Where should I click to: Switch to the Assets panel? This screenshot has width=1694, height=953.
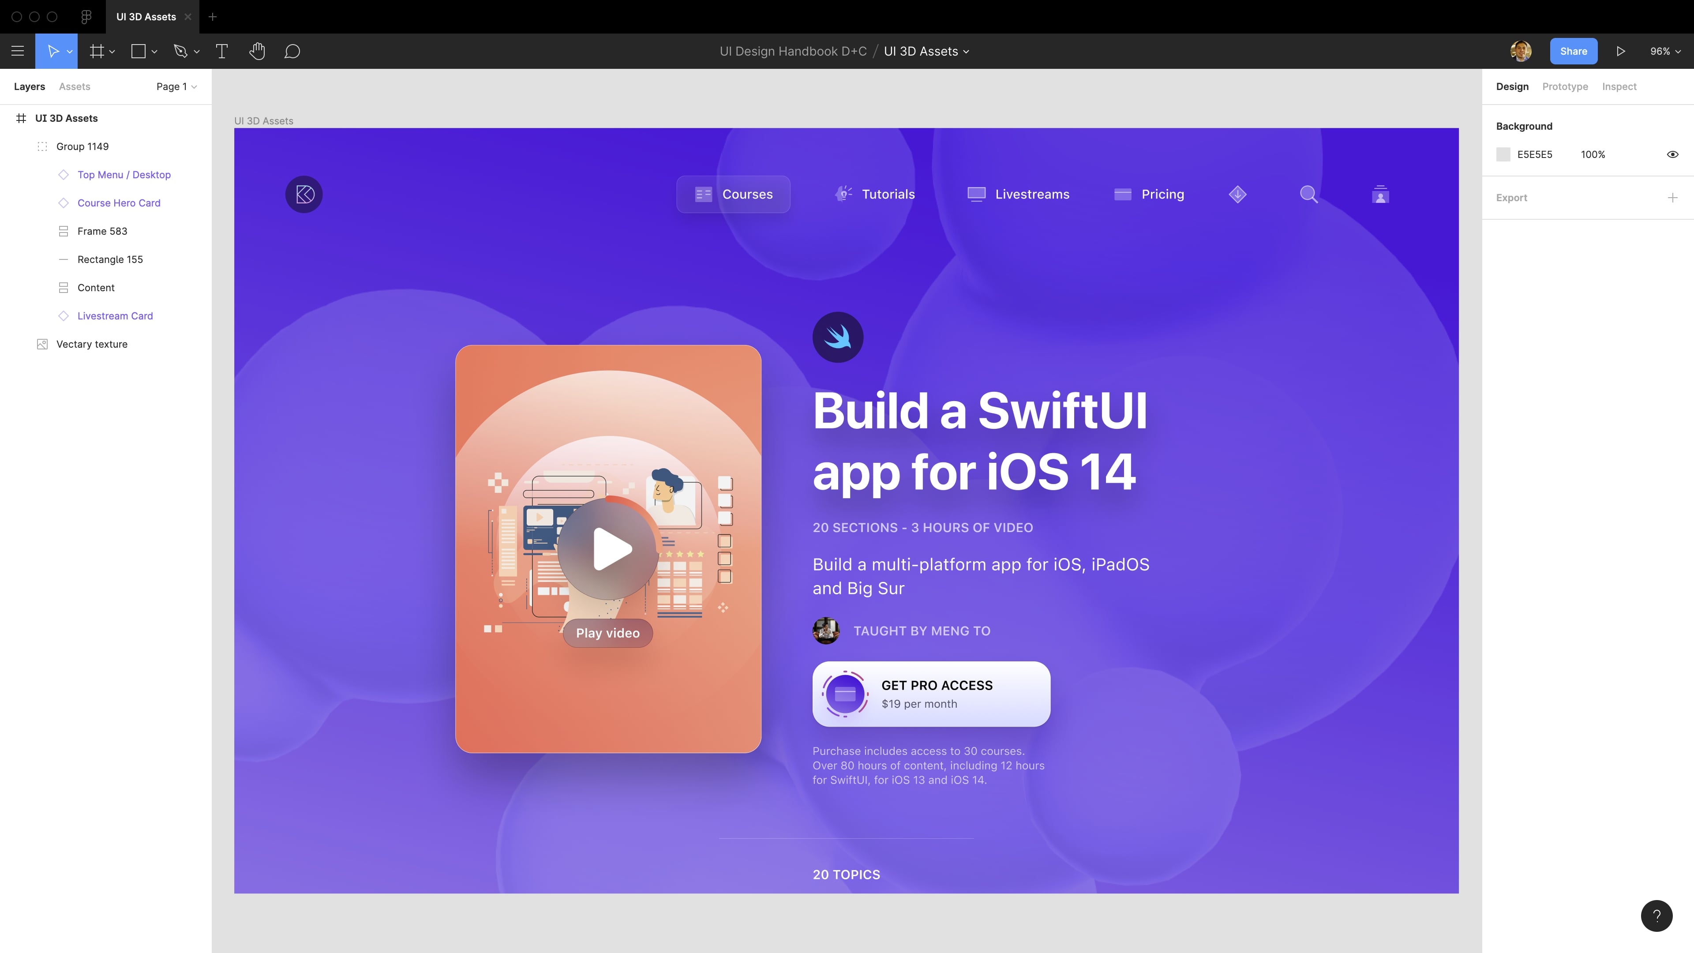(74, 86)
